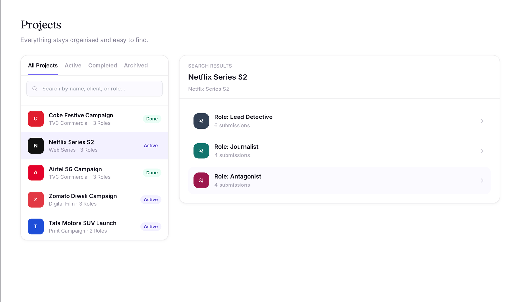Click the Done badge on Coke Festive Campaign
This screenshot has height=302, width=520.
(152, 119)
